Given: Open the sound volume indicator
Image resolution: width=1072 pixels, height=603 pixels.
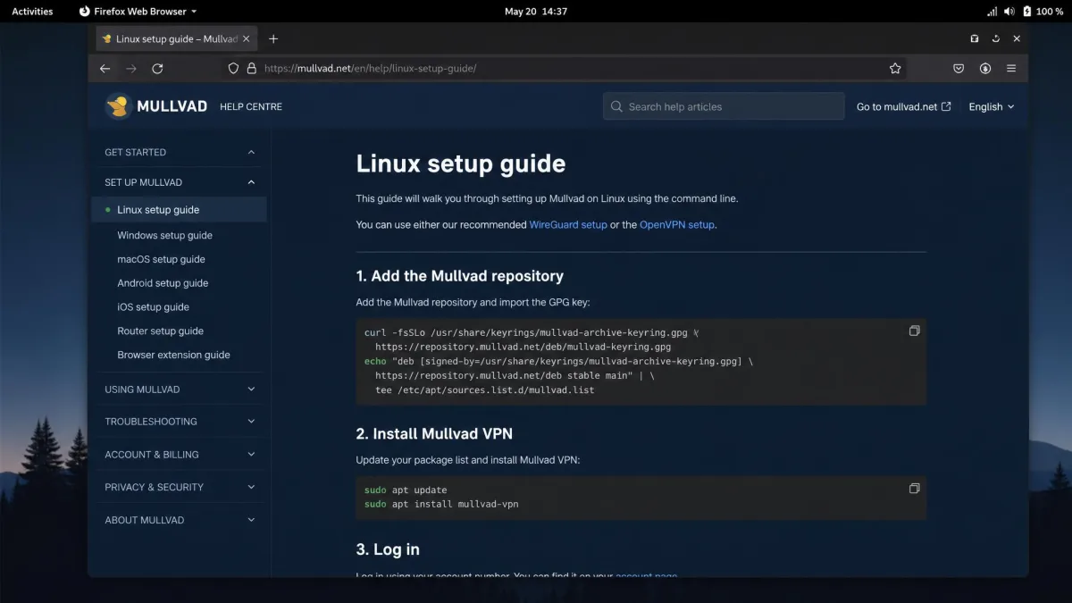Looking at the screenshot, I should click(x=1009, y=12).
